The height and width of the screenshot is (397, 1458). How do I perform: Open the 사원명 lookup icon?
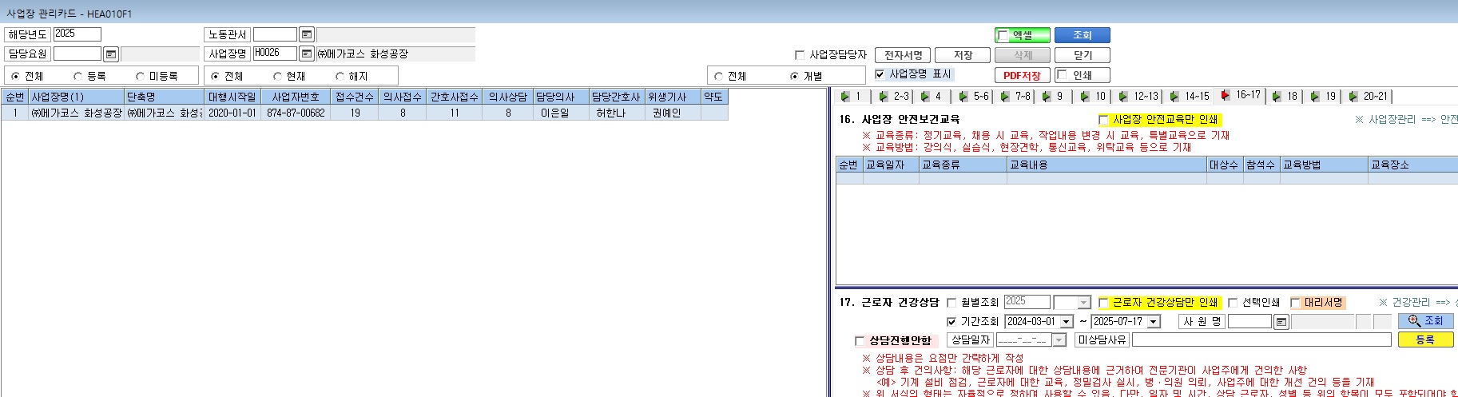pyautogui.click(x=1281, y=322)
